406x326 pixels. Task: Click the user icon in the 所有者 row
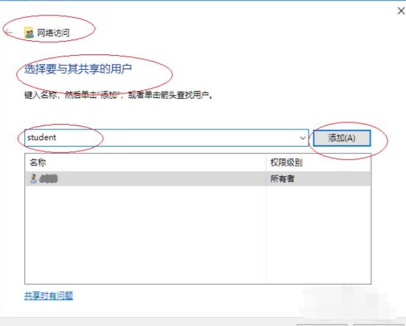(33, 179)
